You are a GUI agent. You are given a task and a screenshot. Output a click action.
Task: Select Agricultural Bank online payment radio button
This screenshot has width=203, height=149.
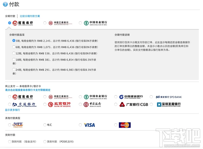(80, 97)
